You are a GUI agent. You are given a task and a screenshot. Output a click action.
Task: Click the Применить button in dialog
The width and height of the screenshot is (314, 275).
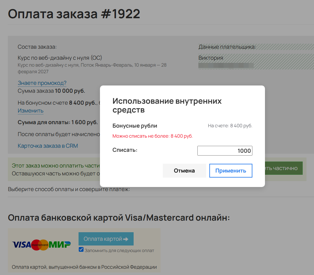point(231,171)
